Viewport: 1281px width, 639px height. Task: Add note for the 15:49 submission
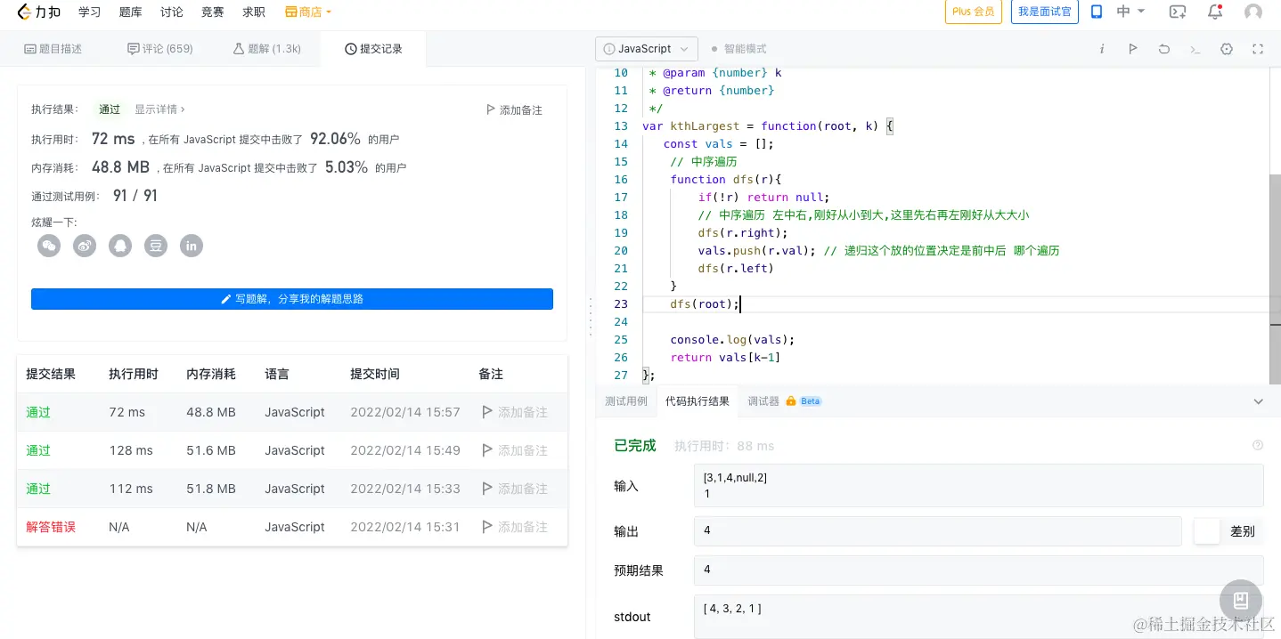click(515, 450)
